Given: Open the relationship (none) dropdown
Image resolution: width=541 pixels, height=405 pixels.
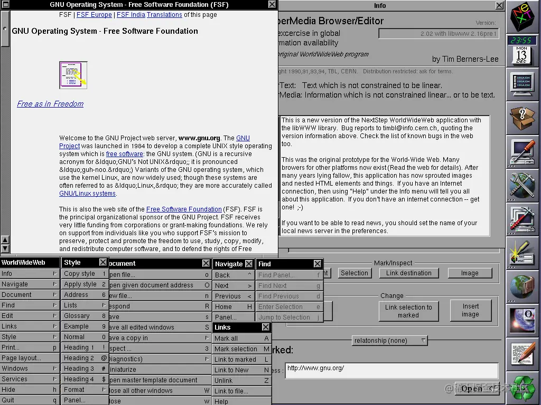Looking at the screenshot, I should [x=389, y=340].
